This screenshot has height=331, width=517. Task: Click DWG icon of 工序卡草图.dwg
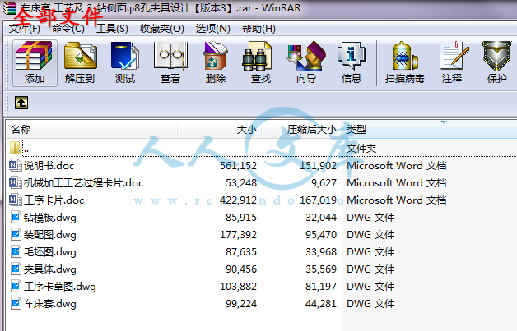[x=16, y=287]
